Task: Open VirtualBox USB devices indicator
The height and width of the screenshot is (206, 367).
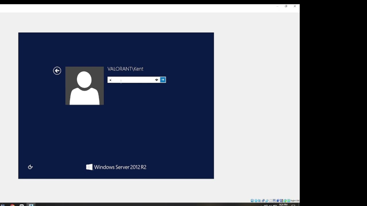Action: (x=267, y=201)
